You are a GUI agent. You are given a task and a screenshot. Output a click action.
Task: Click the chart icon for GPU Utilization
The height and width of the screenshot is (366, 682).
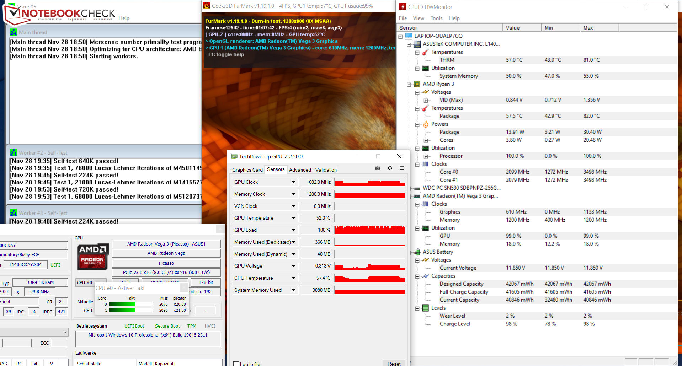click(x=425, y=228)
